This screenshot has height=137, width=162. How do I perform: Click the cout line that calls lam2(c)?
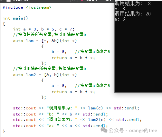77,120
